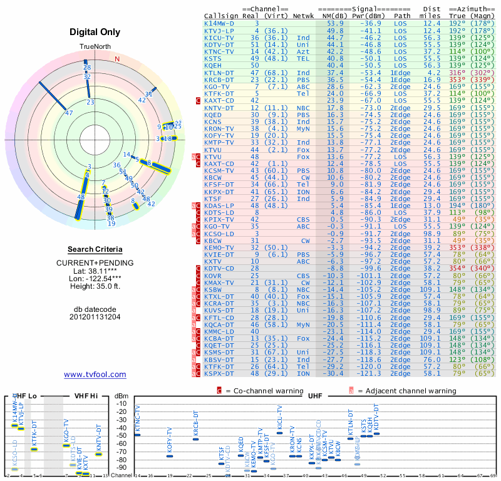Click the KNTV-DT bar in the VHF Hi chart
501x481 pixels.
pos(99,455)
